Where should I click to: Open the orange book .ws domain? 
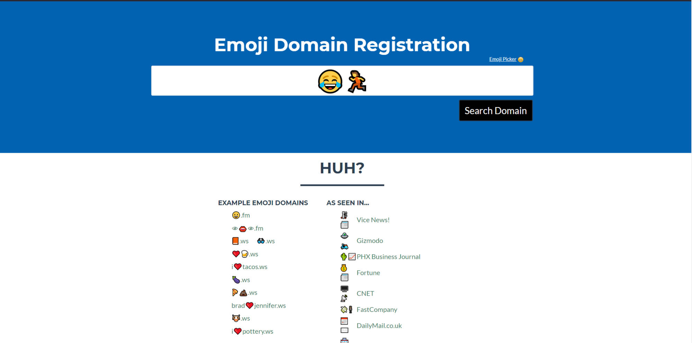240,241
